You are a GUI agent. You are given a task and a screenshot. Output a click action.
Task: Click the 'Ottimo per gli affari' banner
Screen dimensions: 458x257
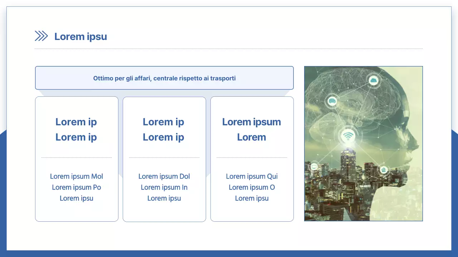point(164,78)
